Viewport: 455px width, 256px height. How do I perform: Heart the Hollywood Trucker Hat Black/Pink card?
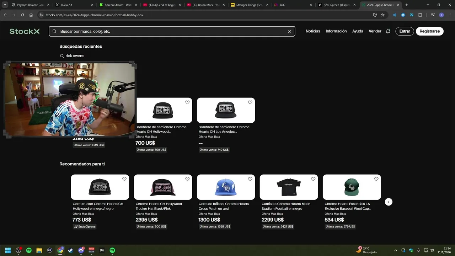[x=187, y=179]
